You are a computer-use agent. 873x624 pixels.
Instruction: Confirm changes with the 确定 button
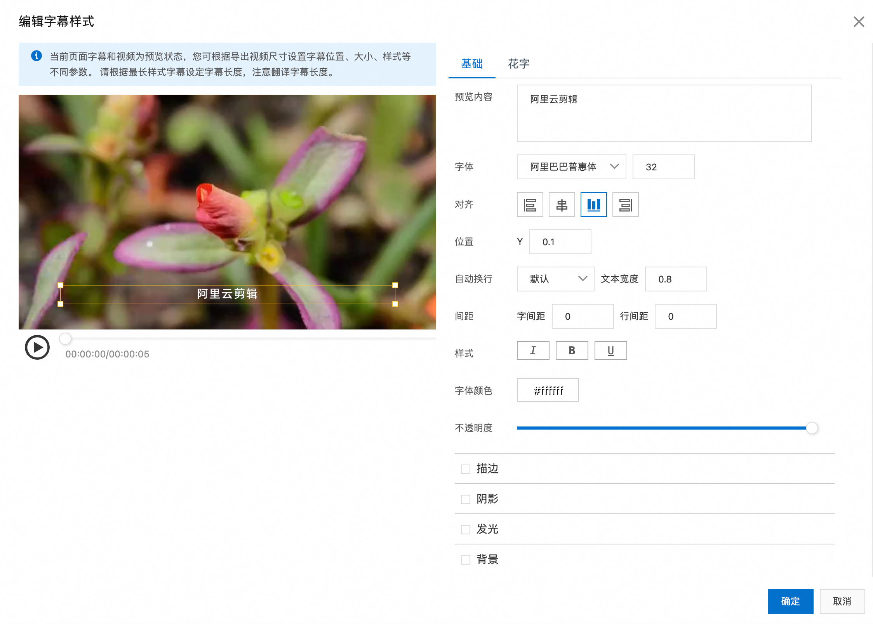pyautogui.click(x=790, y=601)
